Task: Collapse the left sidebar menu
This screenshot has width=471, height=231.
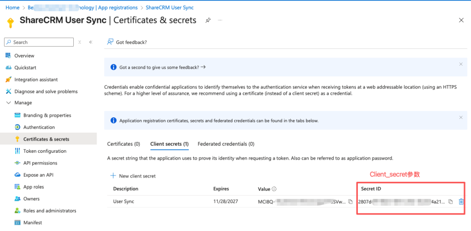Action: coord(90,42)
